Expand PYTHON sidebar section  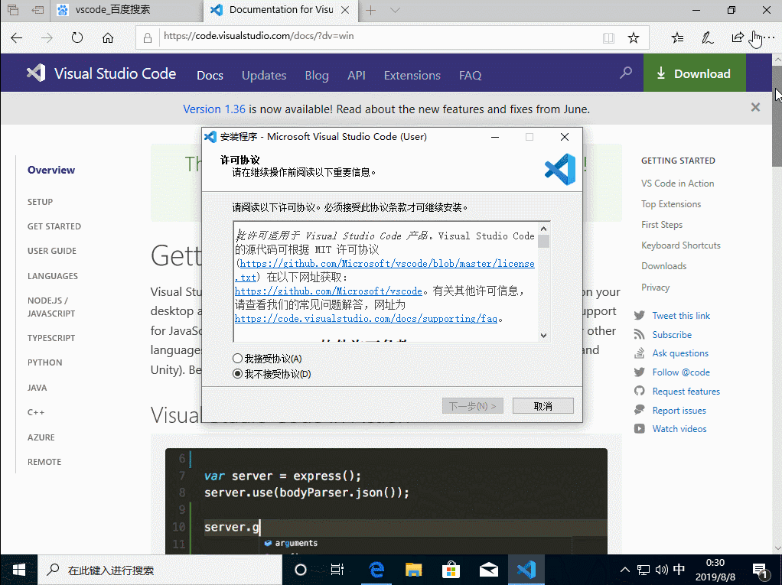[45, 362]
